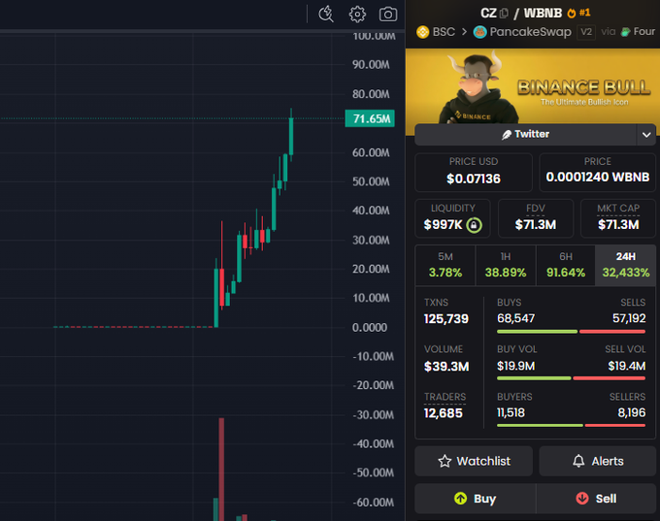This screenshot has width=660, height=521.
Task: Click the Four launchpad icon
Action: click(626, 32)
